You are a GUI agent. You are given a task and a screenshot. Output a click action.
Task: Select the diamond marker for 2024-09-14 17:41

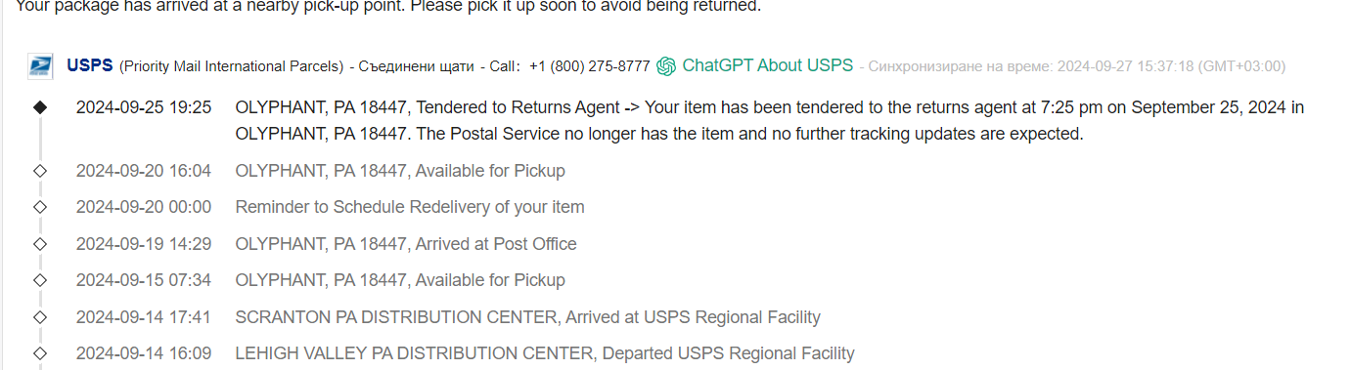tap(40, 317)
